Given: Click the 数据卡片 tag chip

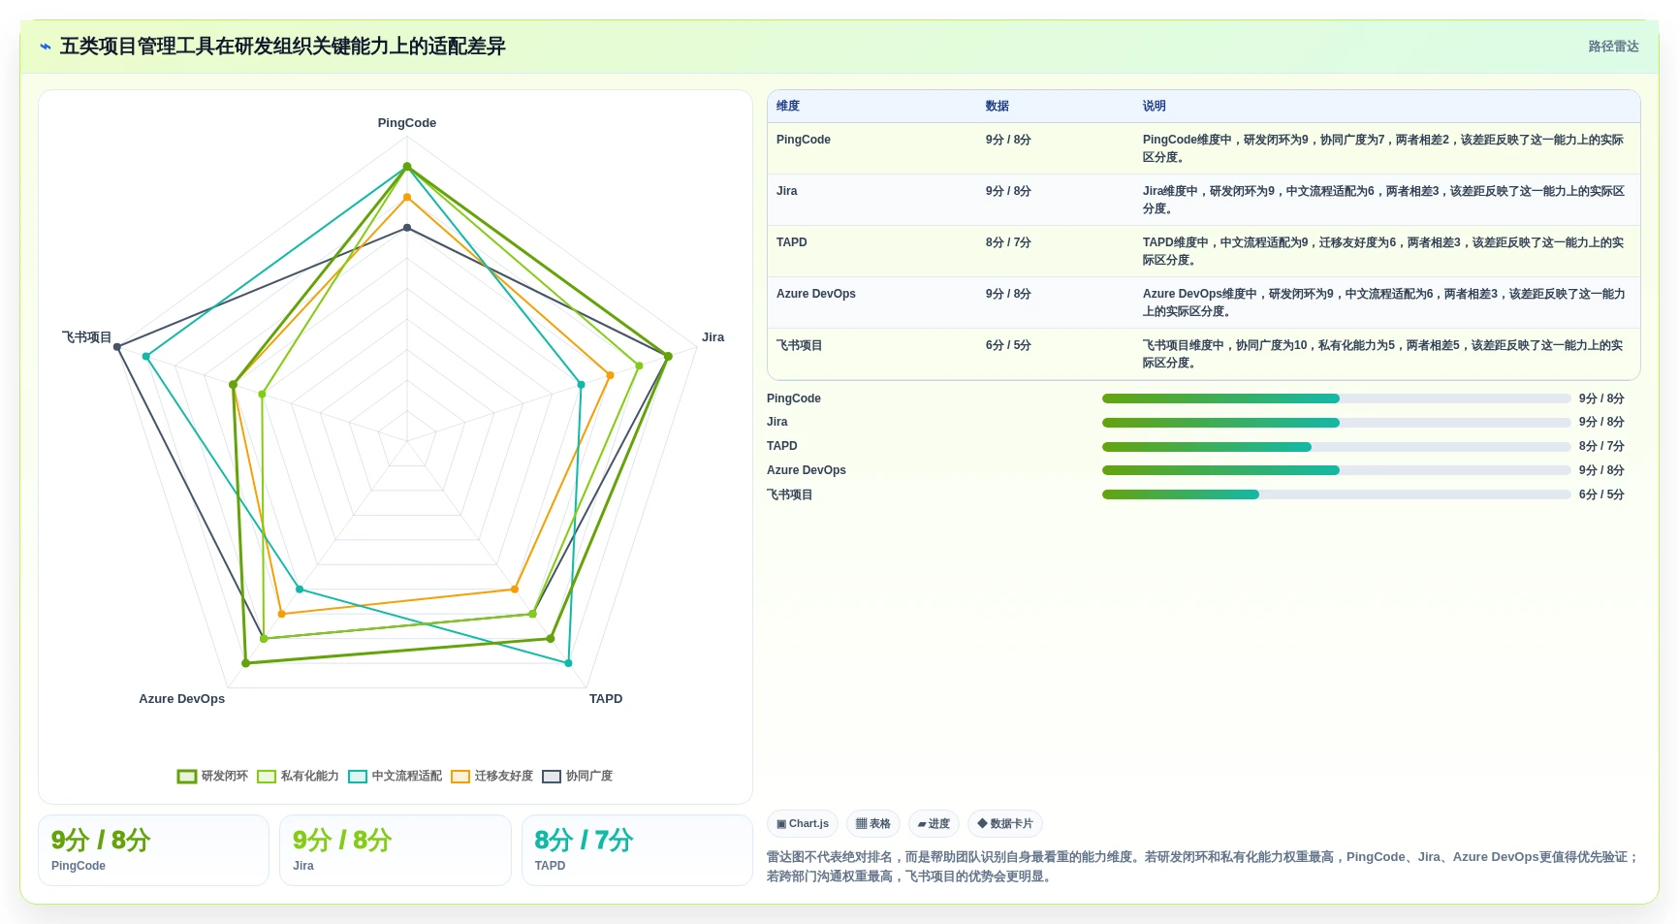Looking at the screenshot, I should pyautogui.click(x=1005, y=824).
